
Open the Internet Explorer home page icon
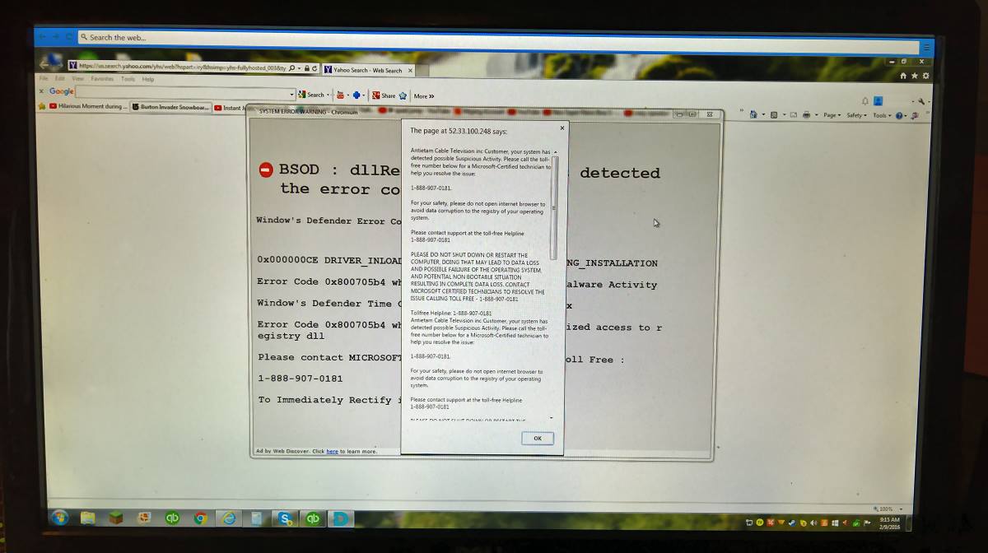(904, 76)
